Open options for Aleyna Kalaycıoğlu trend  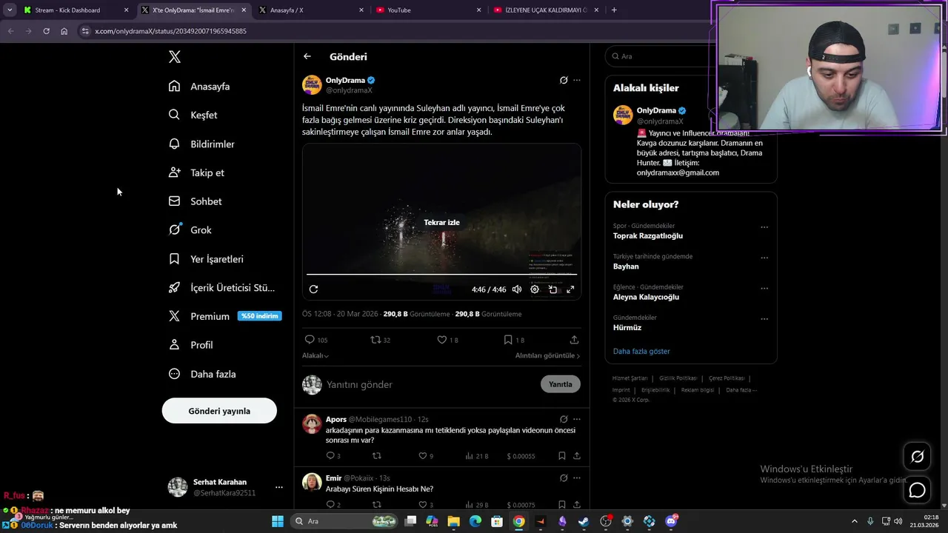(764, 289)
